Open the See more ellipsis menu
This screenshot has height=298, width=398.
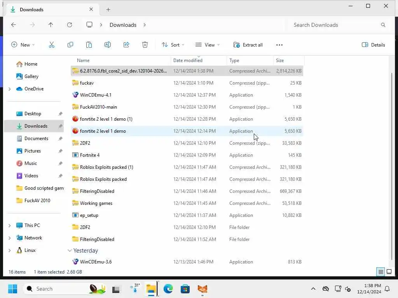[279, 45]
